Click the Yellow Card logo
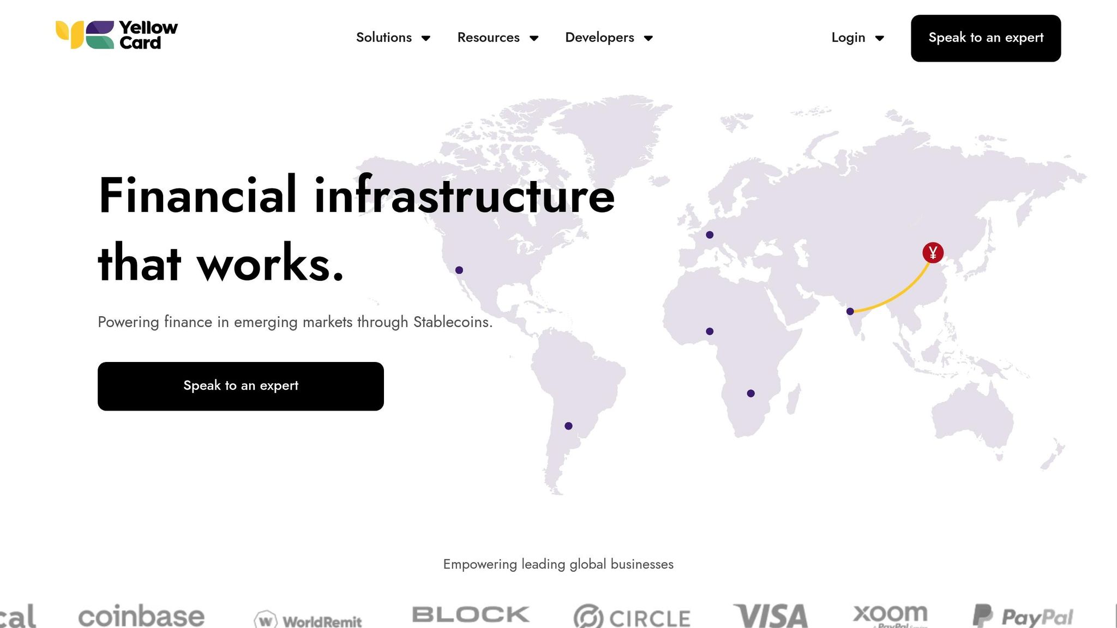1117x628 pixels. [x=117, y=35]
